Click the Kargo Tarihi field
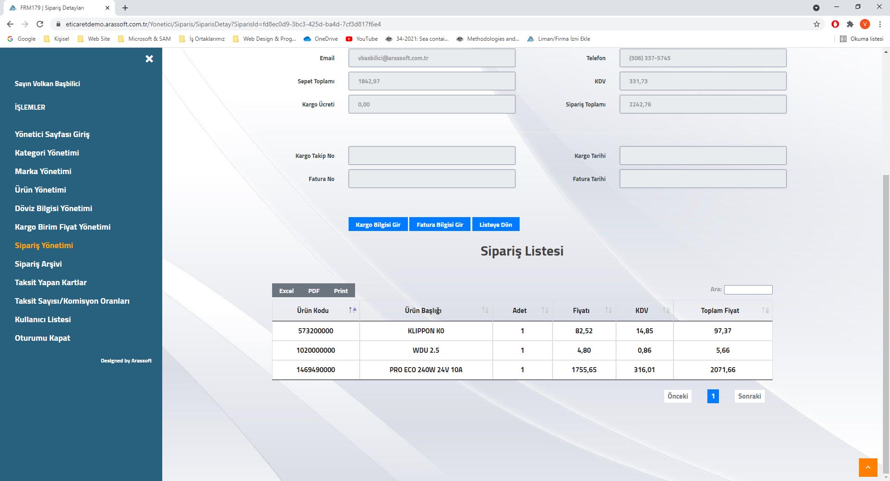890x481 pixels. tap(703, 156)
